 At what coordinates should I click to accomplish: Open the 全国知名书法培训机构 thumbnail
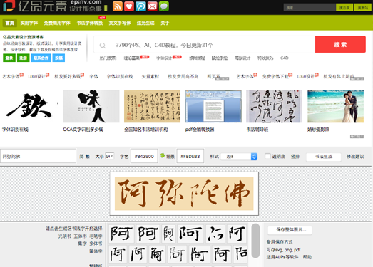pos(152,106)
